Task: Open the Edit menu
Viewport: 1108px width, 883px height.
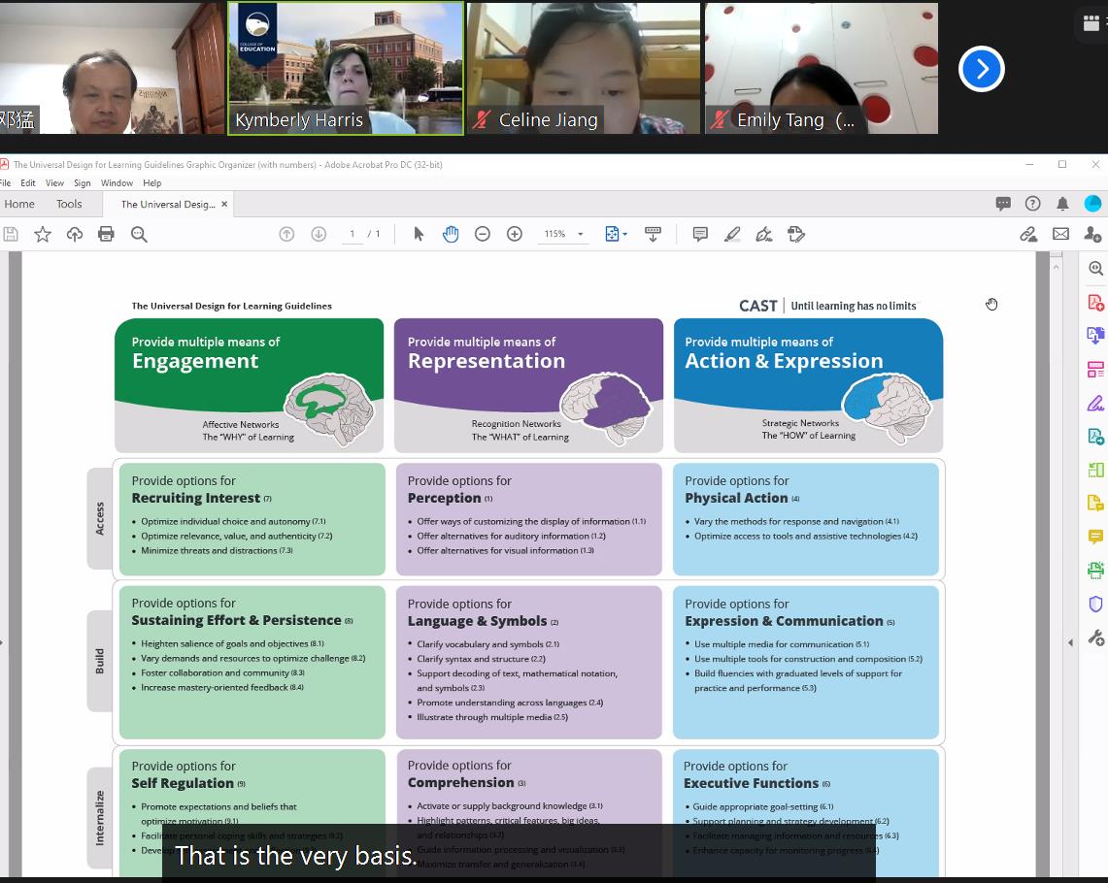Action: 28,182
